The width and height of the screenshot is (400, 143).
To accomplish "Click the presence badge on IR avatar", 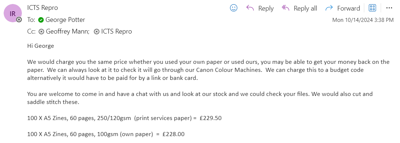I will [x=19, y=20].
